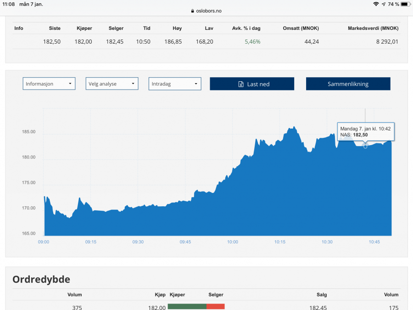Tap the battery icon in status bar

pos(404,4)
